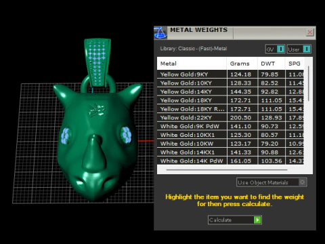Select the White Gold:14KX1 row

(230, 152)
